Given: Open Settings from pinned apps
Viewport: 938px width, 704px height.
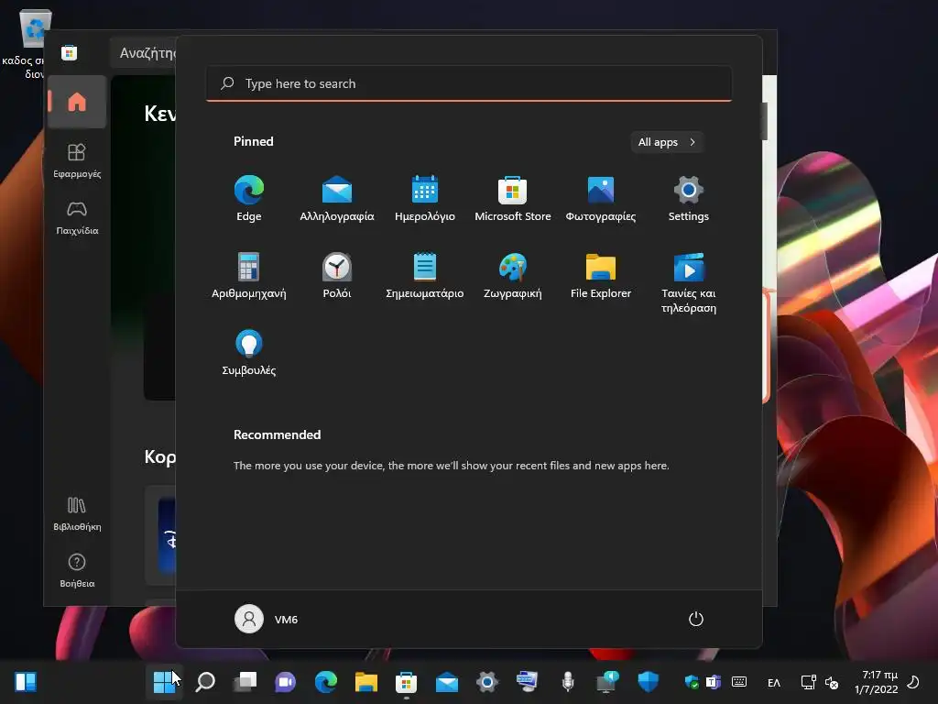Looking at the screenshot, I should (x=689, y=199).
